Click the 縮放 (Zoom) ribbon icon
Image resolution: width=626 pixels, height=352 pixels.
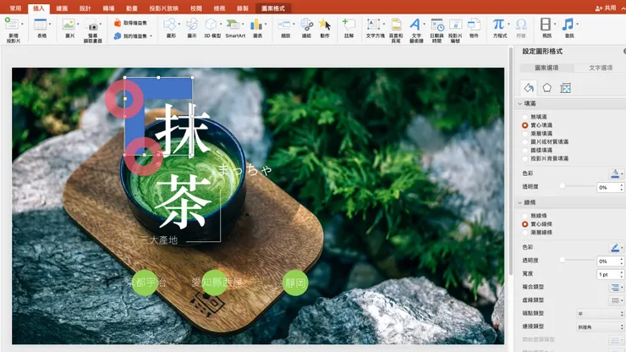(284, 25)
